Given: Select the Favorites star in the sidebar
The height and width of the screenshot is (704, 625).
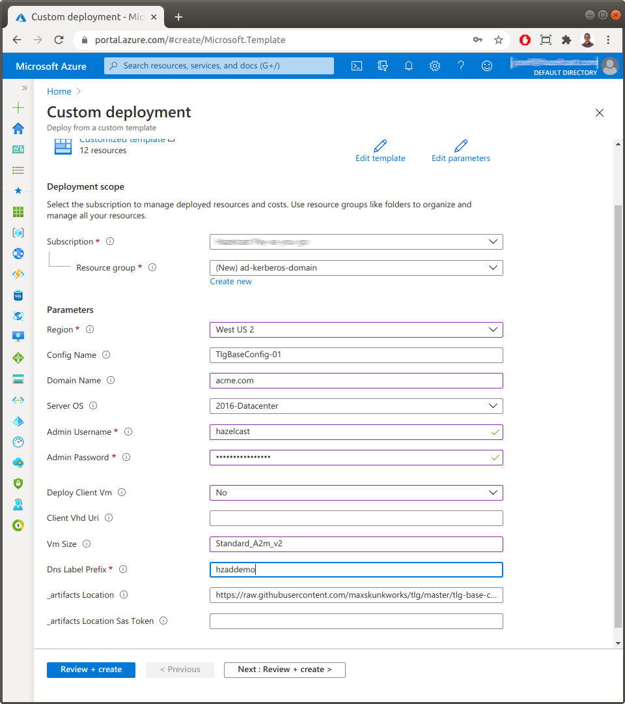Looking at the screenshot, I should coord(18,190).
